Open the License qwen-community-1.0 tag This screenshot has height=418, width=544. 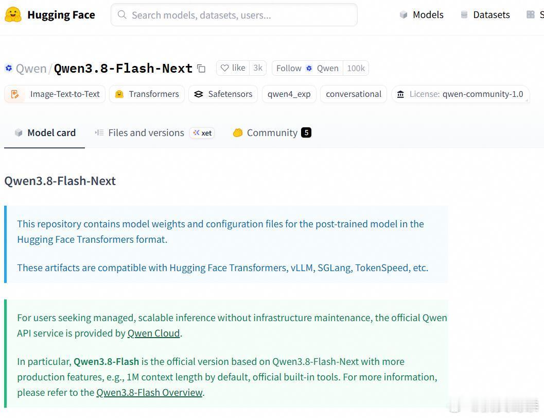461,94
